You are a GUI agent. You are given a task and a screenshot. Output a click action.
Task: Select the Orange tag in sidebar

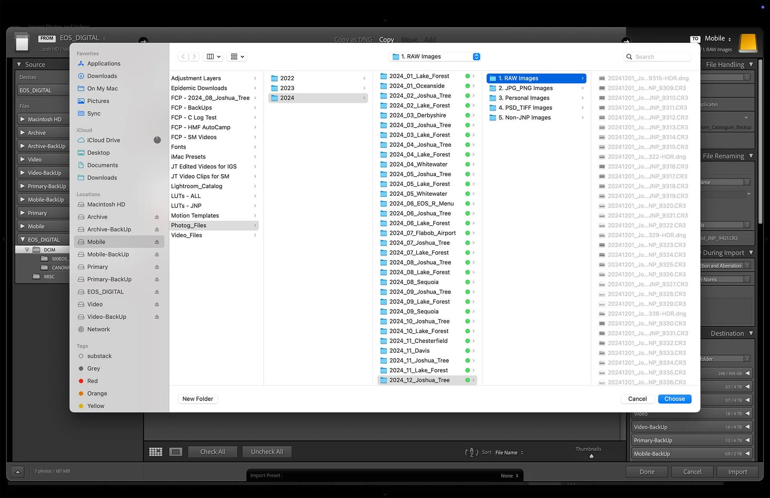(x=97, y=393)
